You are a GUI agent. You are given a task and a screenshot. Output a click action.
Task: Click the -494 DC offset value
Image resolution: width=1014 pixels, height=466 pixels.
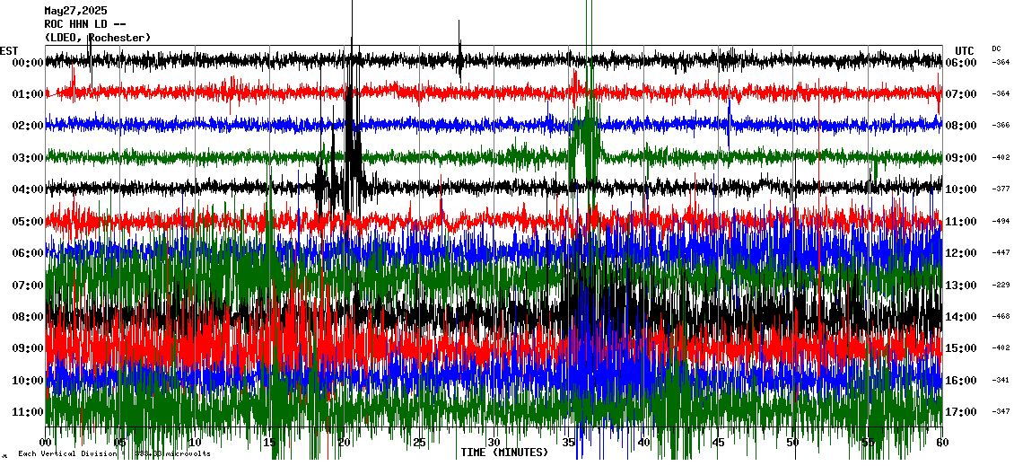coord(1001,221)
